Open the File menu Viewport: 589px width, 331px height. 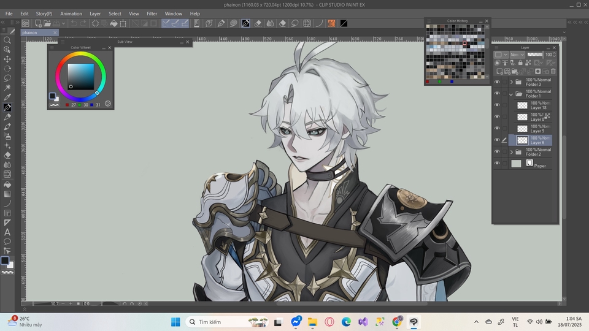(x=9, y=13)
